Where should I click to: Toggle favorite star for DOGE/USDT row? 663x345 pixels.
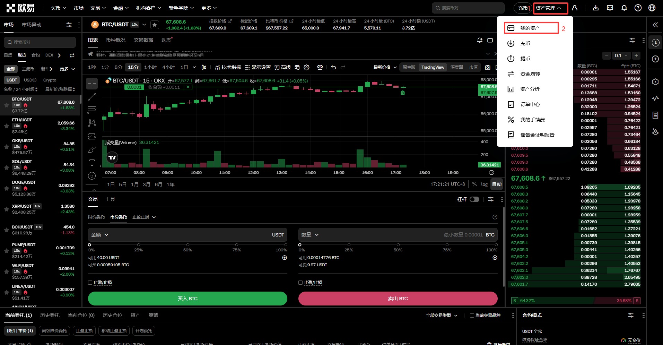pyautogui.click(x=7, y=188)
